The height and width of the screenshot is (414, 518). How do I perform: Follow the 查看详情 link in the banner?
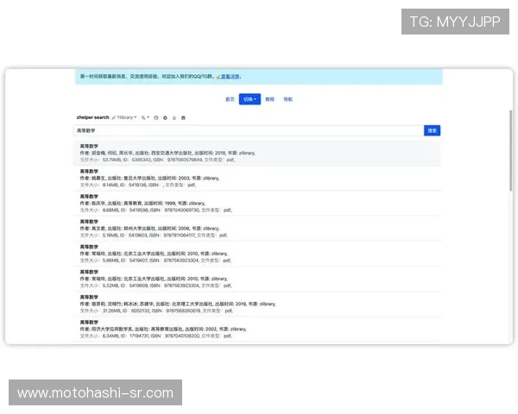coord(229,76)
